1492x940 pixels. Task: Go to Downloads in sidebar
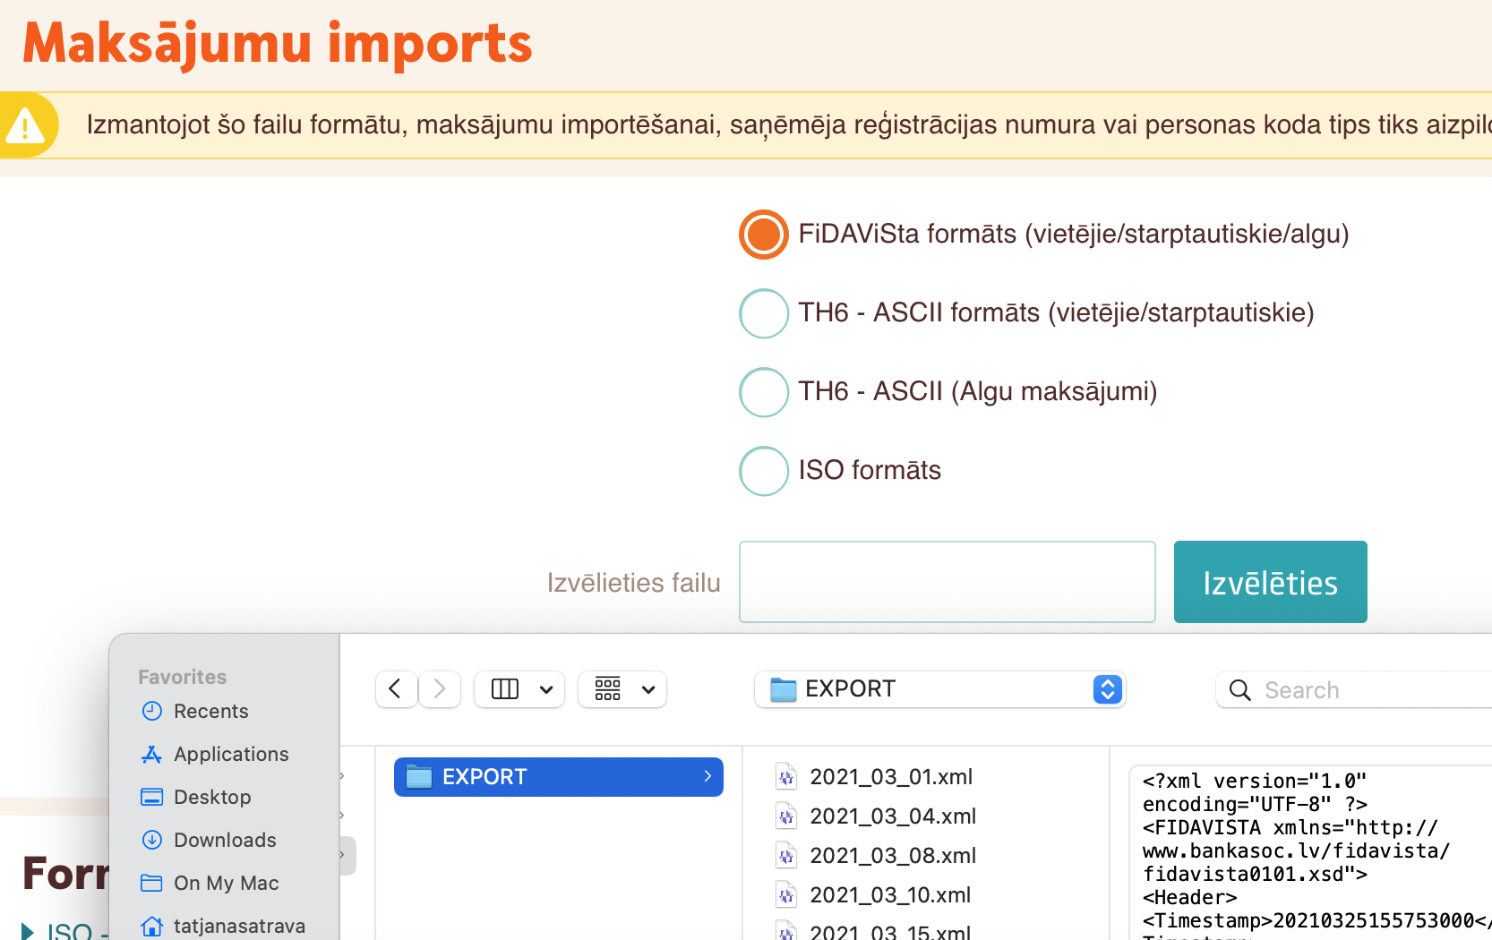(225, 841)
